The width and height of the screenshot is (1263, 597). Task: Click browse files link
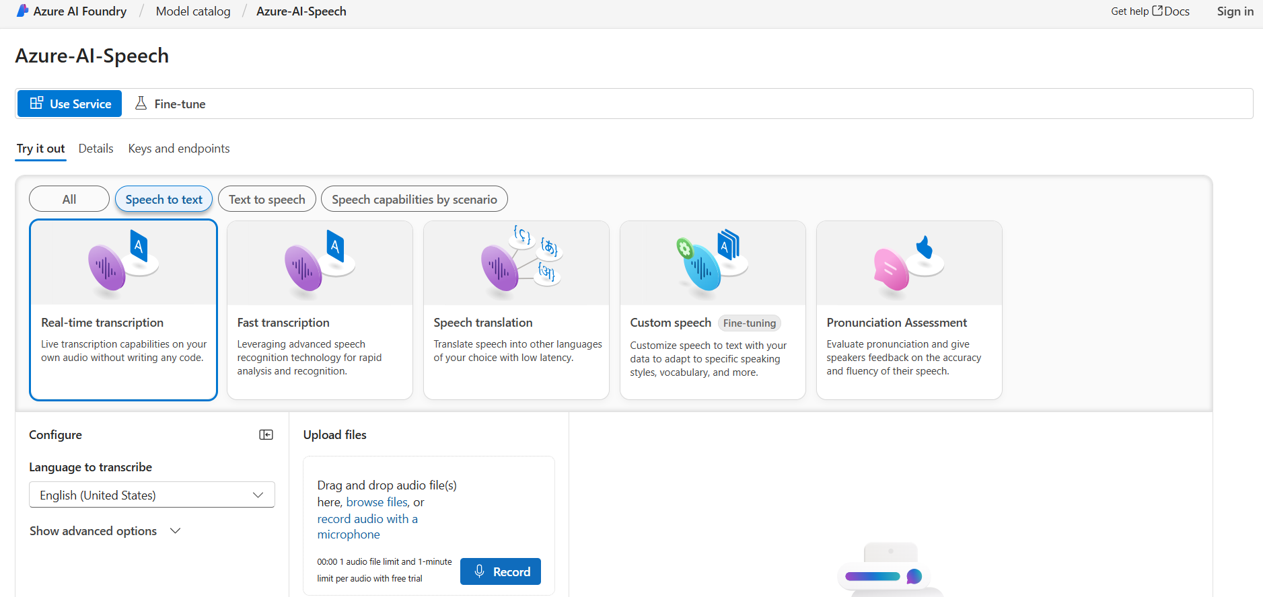click(377, 502)
